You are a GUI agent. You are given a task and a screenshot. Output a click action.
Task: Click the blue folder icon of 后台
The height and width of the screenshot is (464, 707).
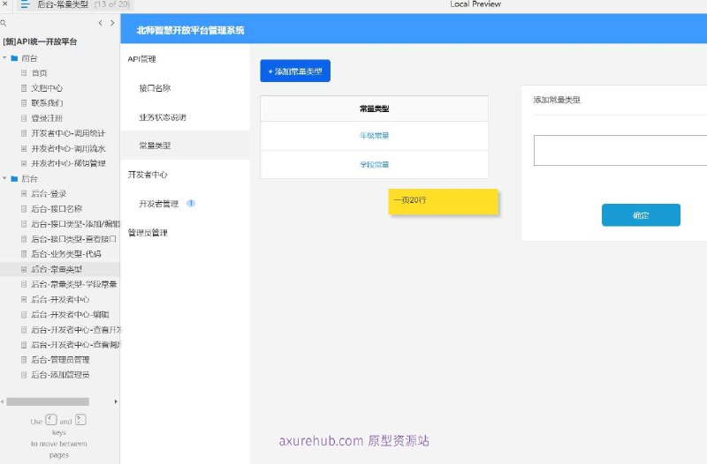[x=14, y=179]
